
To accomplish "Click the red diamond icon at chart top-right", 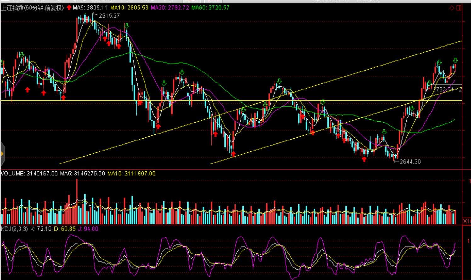I will click(x=451, y=8).
